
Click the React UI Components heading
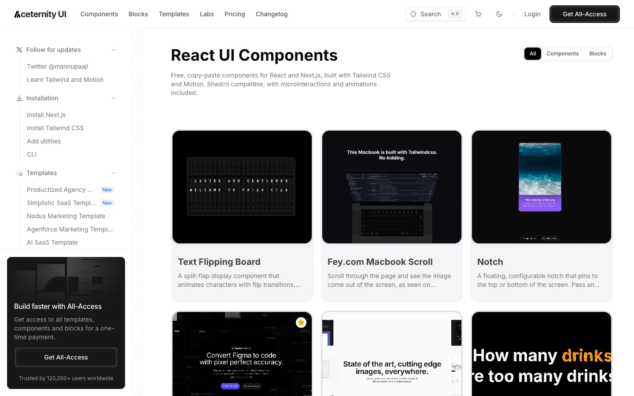click(x=254, y=55)
